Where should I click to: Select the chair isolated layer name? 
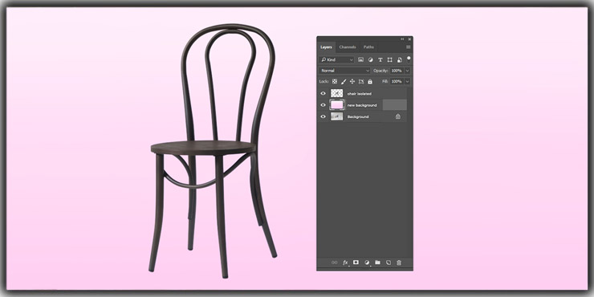click(x=360, y=94)
